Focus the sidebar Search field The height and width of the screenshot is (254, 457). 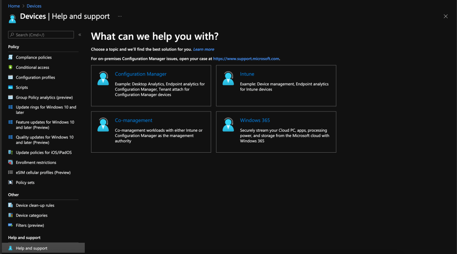[41, 35]
